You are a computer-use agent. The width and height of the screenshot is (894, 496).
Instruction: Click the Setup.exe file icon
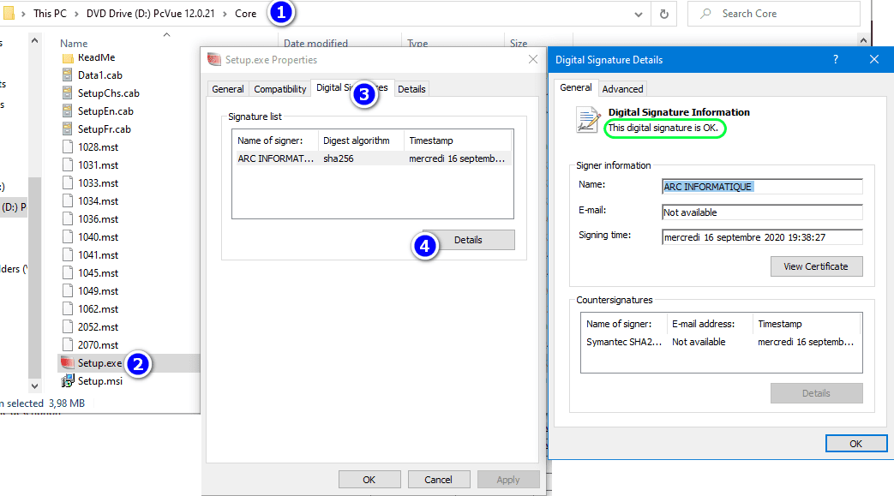coord(67,363)
